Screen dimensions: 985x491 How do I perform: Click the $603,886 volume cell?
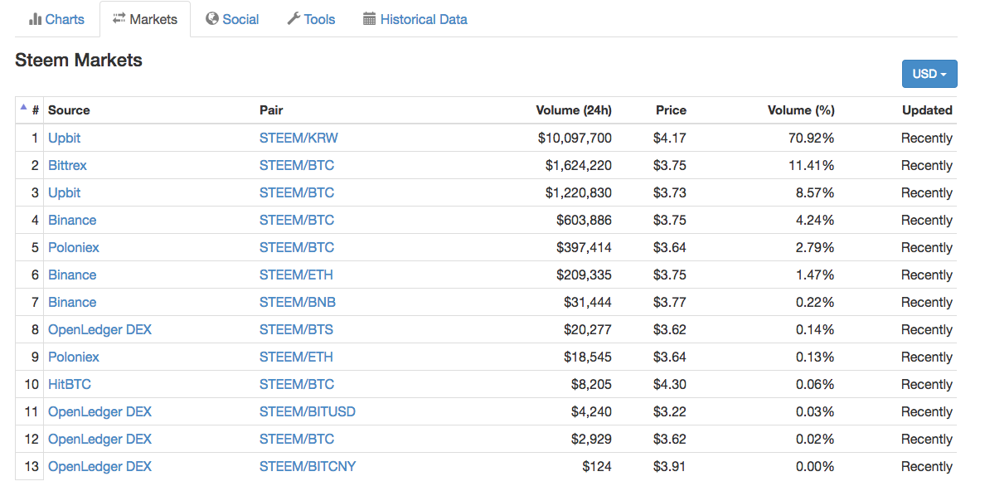tap(585, 220)
